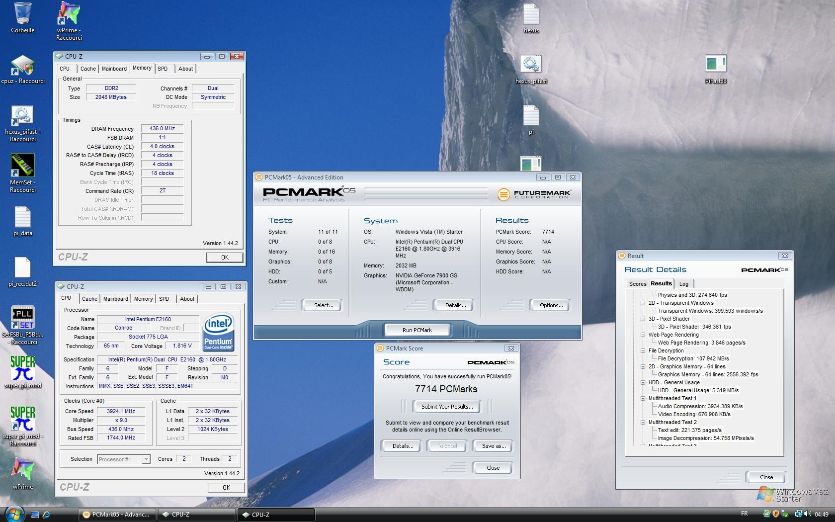Select the pi file icon on desktop
835x522 pixels.
coord(531,115)
